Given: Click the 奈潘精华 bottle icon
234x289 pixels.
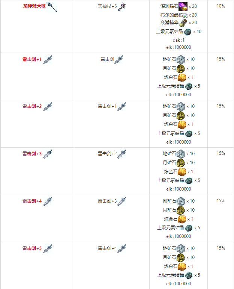Looking at the screenshot, I should click(183, 23).
